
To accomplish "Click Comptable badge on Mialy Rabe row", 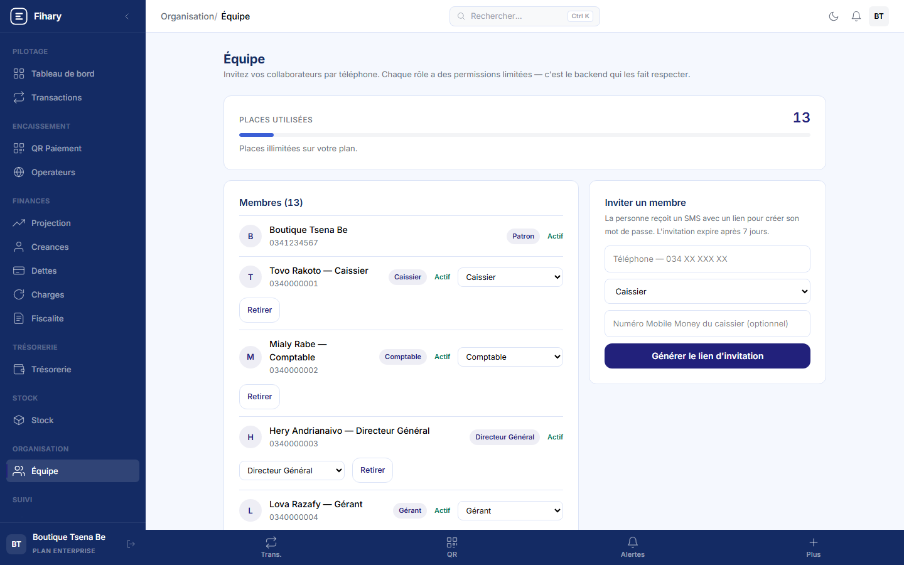I will (x=403, y=357).
